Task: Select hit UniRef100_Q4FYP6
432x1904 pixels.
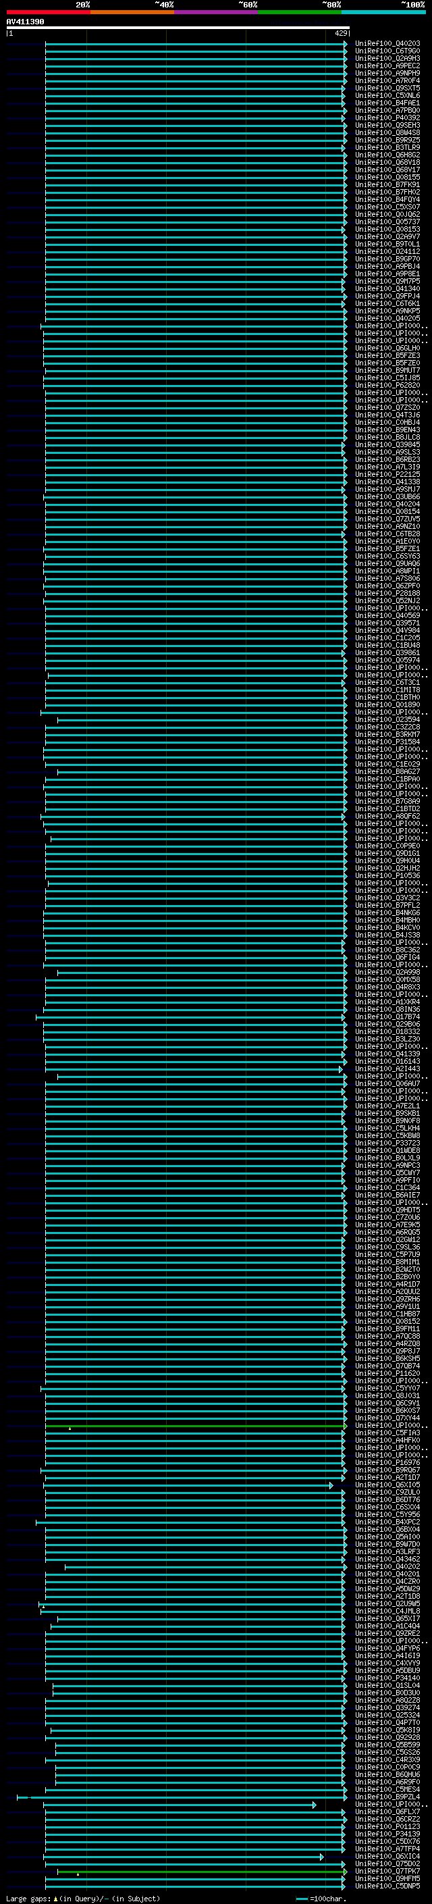Action: (387, 1648)
